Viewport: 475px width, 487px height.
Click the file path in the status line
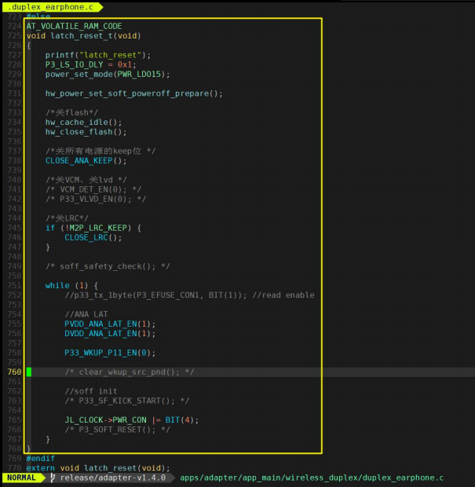[x=312, y=478]
